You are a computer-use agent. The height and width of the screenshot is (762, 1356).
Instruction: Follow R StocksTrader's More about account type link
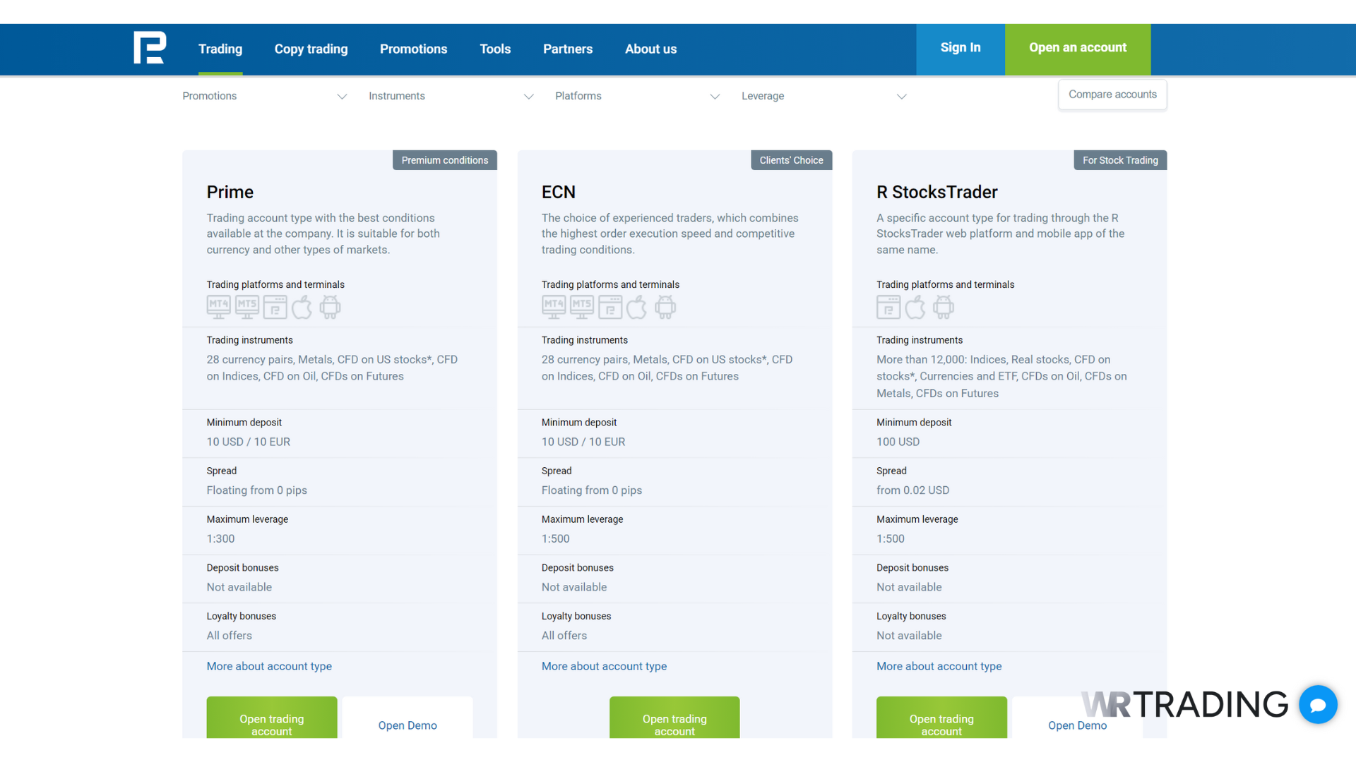click(x=939, y=666)
